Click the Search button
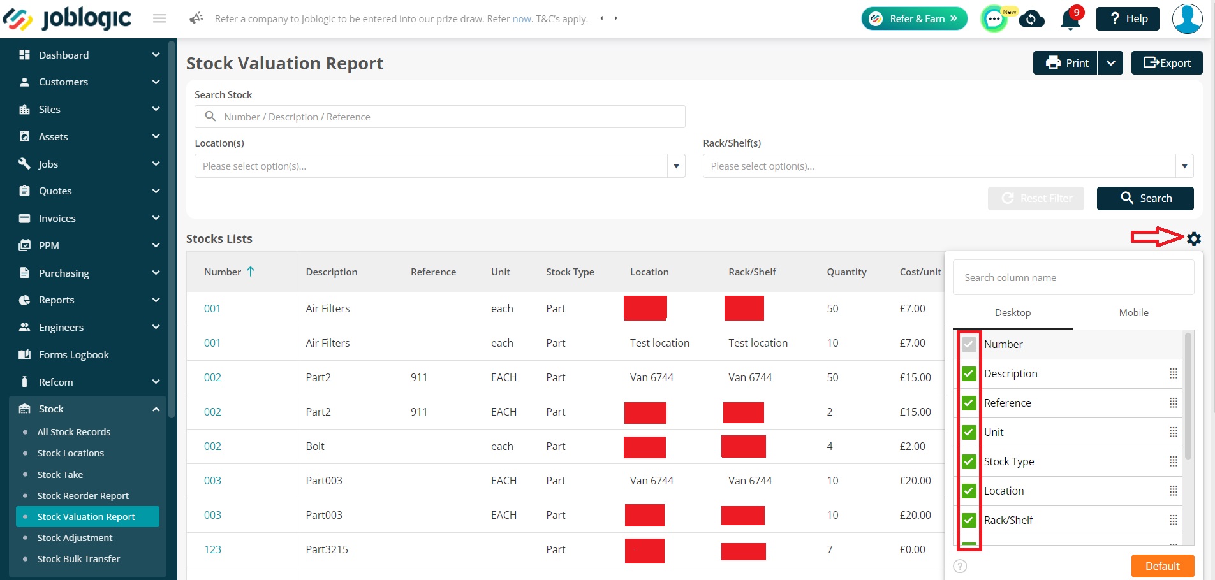1215x580 pixels. point(1145,198)
